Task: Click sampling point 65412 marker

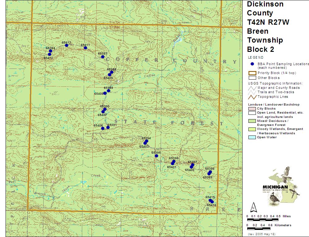Action: tap(66, 45)
